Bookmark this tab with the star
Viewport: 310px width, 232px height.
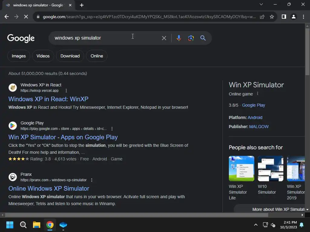pos(272,17)
